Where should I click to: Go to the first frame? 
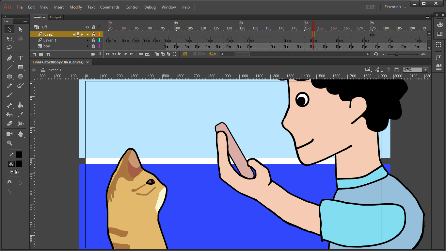(108, 54)
